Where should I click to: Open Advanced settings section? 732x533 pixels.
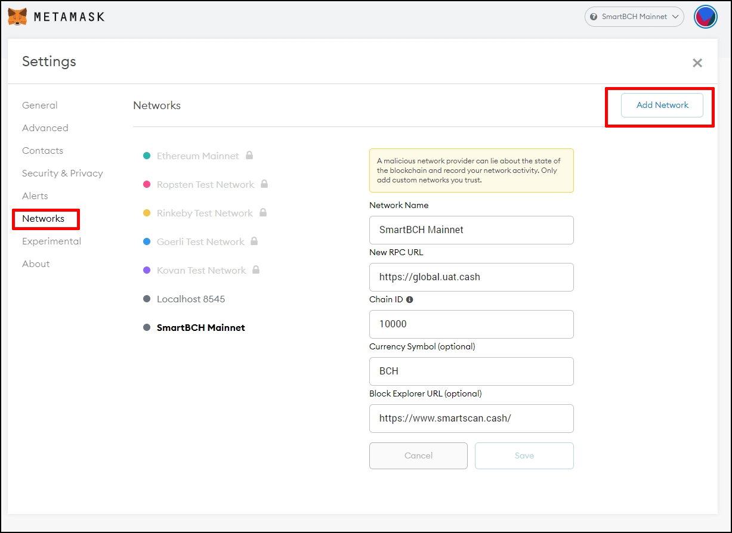pos(45,128)
